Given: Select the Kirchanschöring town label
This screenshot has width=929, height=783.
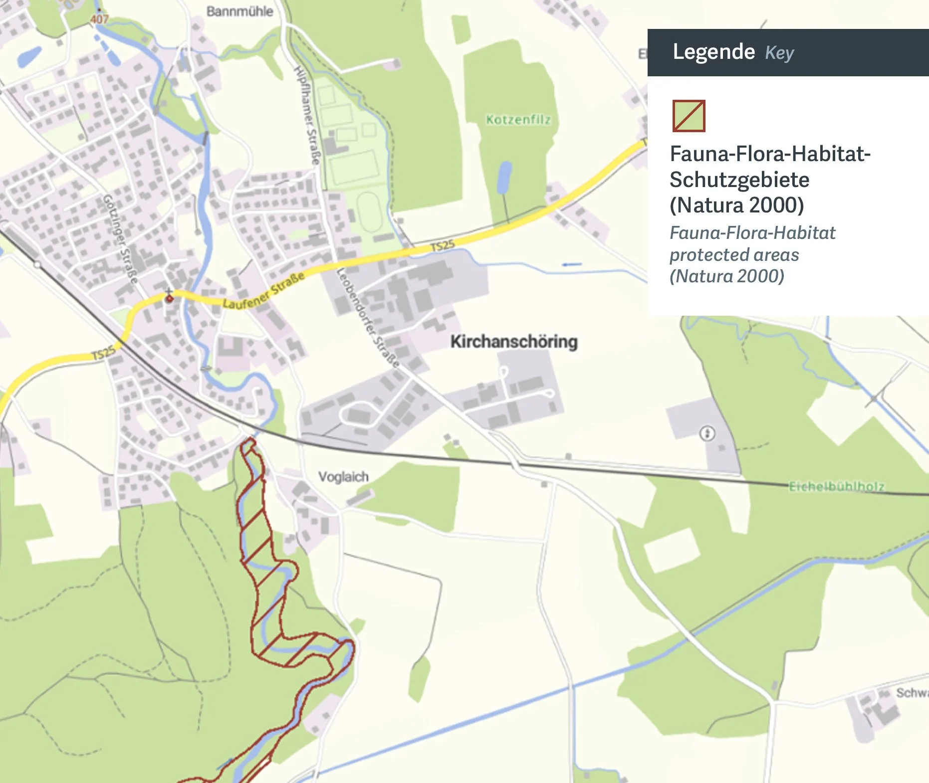Looking at the screenshot, I should tap(514, 342).
